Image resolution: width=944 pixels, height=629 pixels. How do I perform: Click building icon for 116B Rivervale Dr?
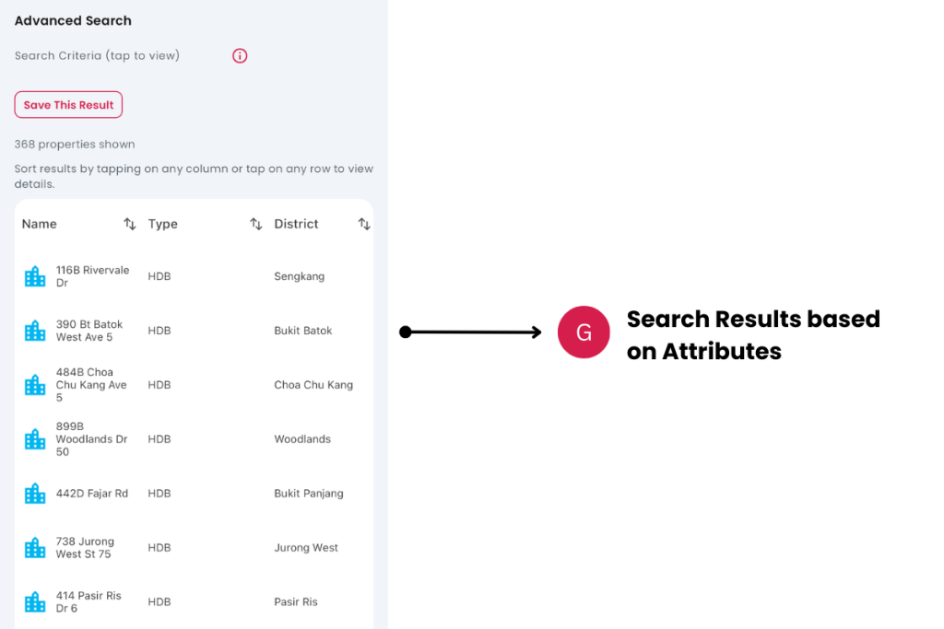point(35,276)
